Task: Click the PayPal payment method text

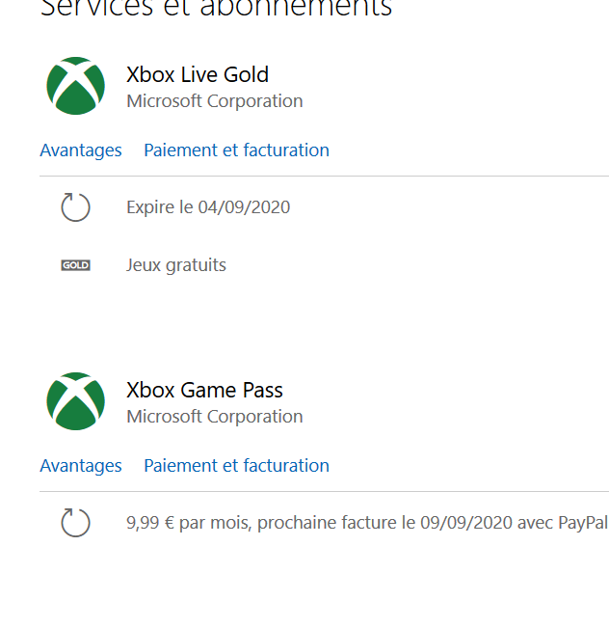Action: click(583, 523)
